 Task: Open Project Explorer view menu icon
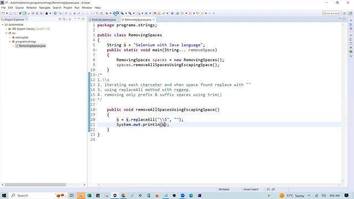[75, 19]
